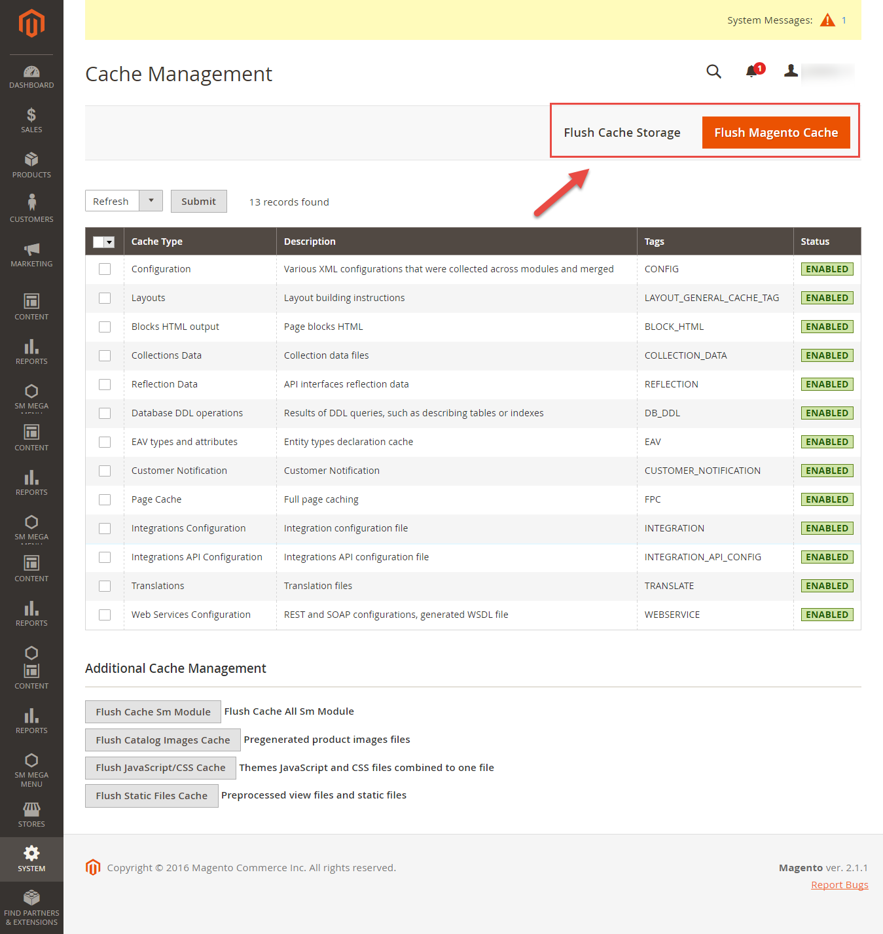
Task: Click the system messages count link
Action: pos(844,20)
